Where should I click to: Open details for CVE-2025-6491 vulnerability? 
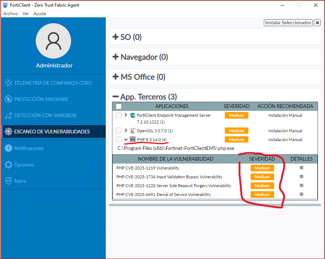pyautogui.click(x=301, y=195)
